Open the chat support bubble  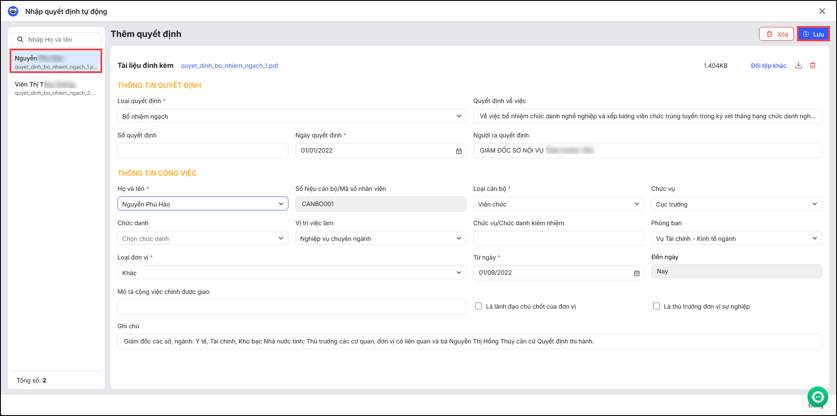[817, 397]
